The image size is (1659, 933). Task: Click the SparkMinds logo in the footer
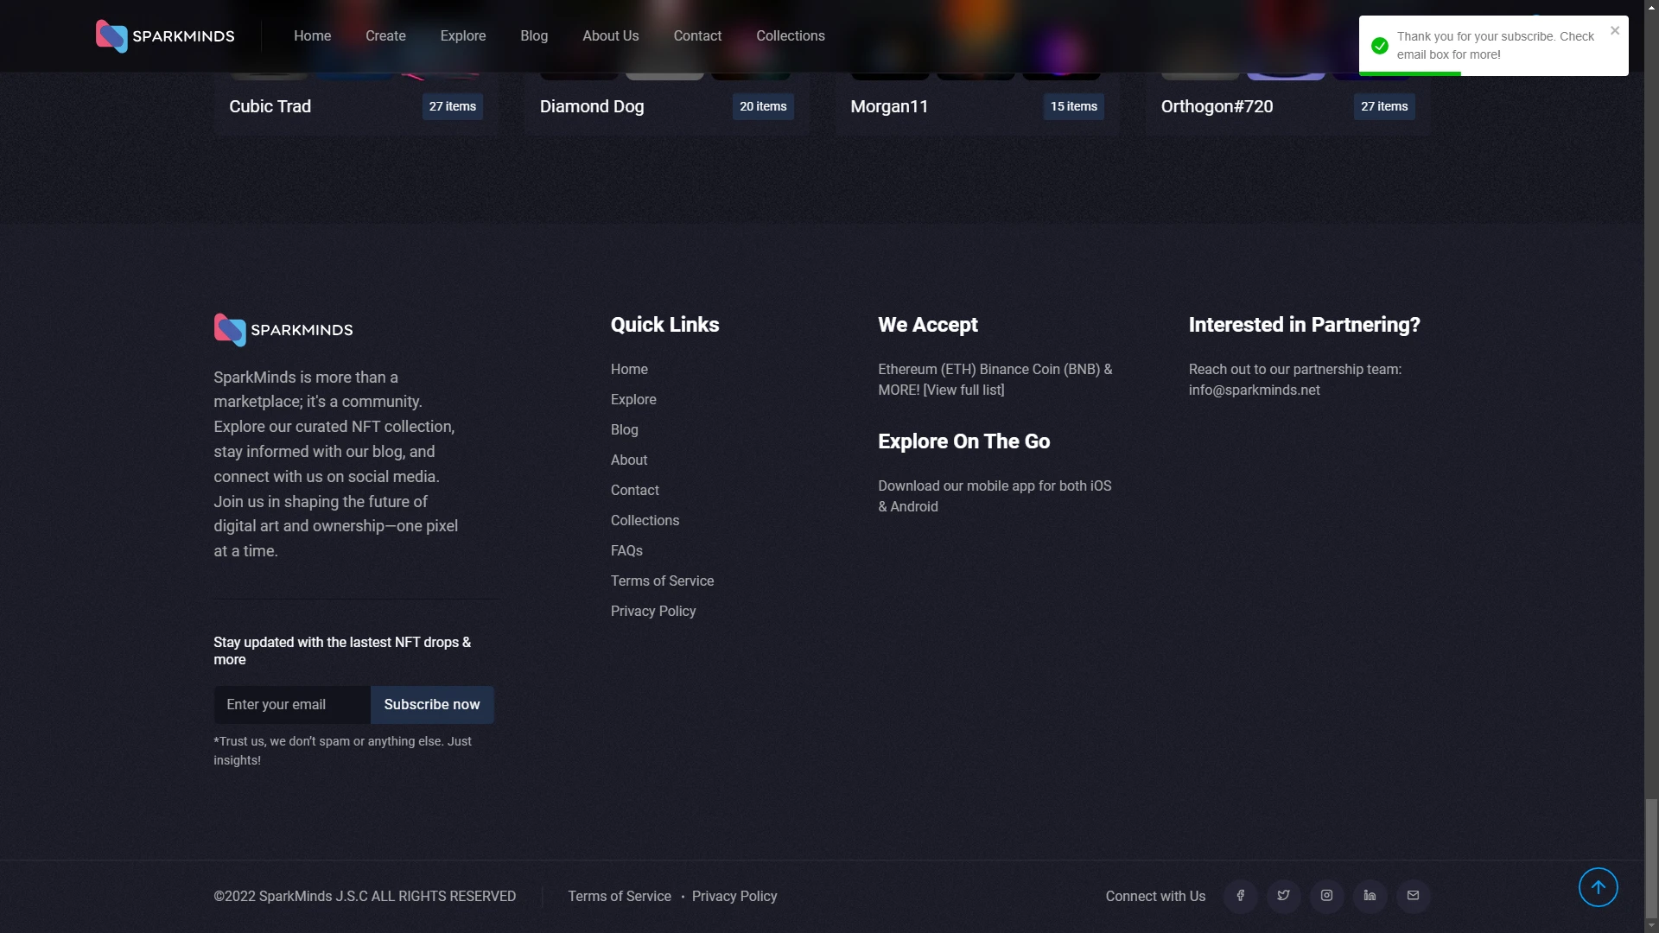283,330
